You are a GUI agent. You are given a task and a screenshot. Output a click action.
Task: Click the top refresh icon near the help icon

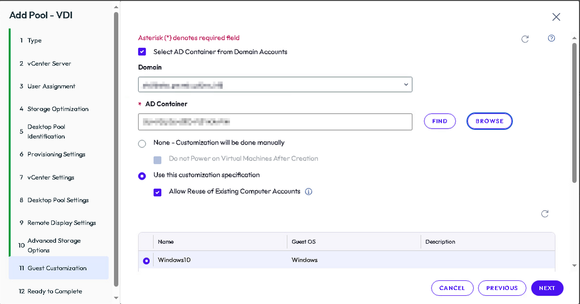[525, 39]
